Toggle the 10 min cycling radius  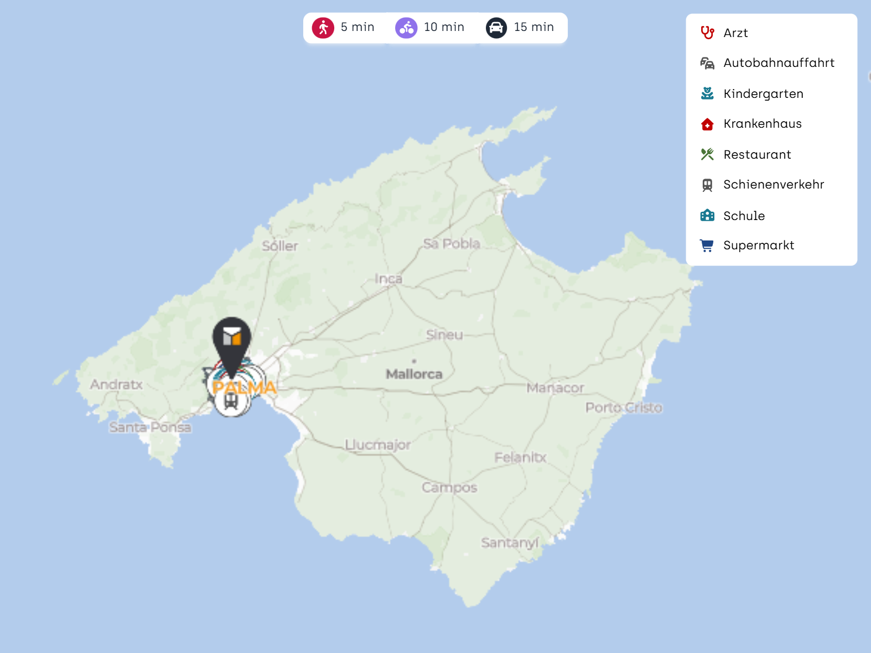click(x=430, y=28)
